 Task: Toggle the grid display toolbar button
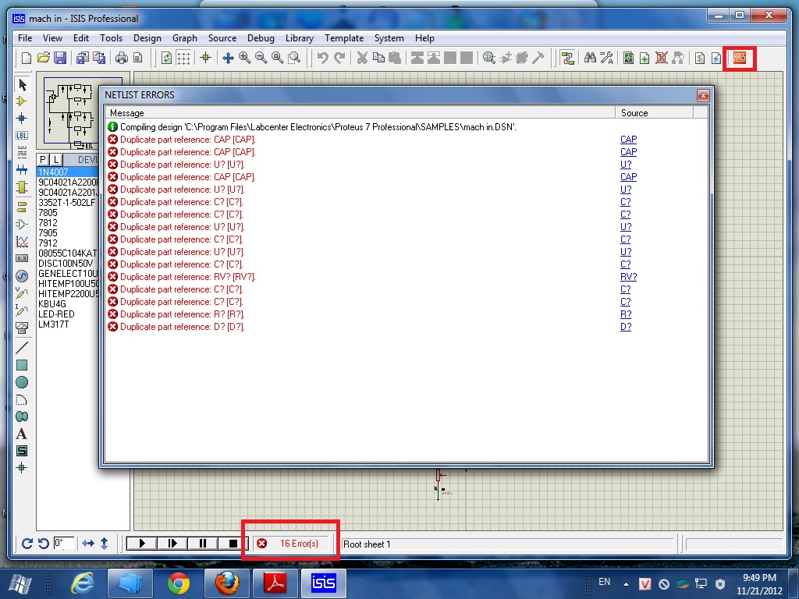pos(183,58)
